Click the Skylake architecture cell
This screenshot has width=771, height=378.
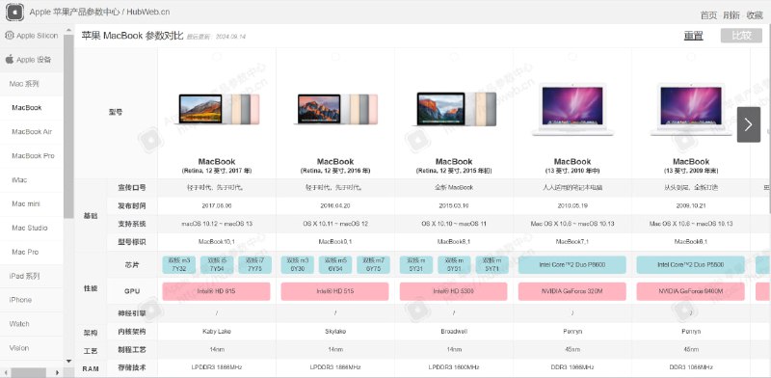pos(335,332)
